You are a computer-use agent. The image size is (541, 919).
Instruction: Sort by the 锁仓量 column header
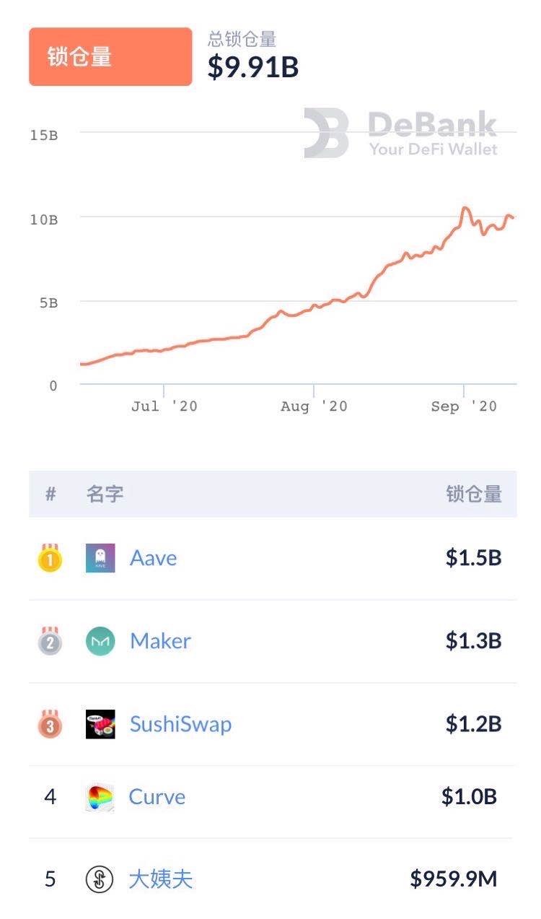click(473, 495)
